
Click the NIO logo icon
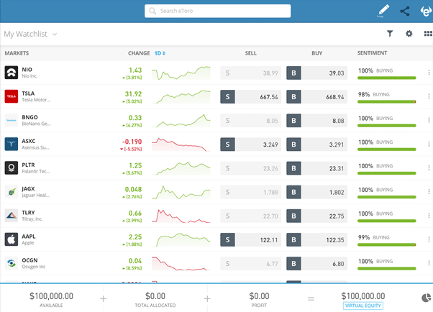tap(12, 73)
